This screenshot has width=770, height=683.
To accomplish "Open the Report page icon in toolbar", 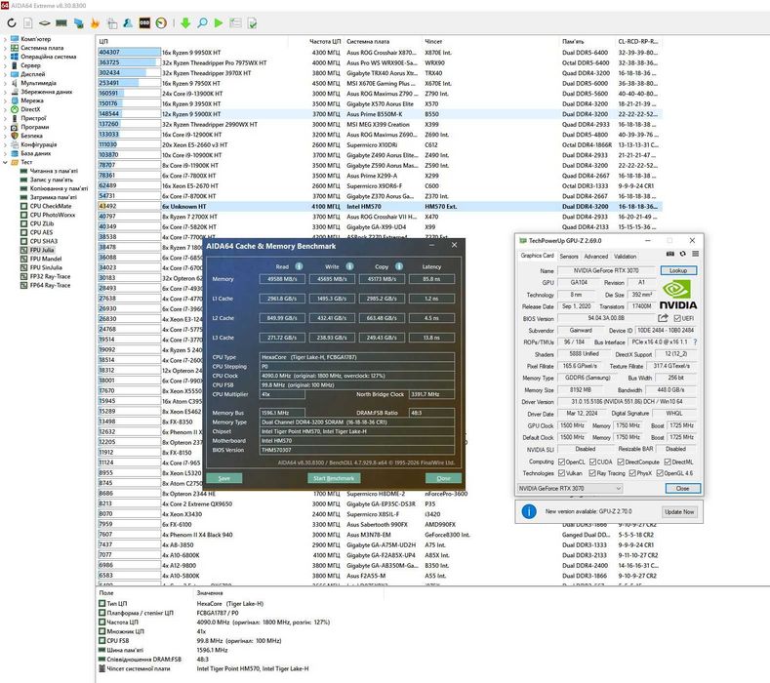I will point(28,23).
